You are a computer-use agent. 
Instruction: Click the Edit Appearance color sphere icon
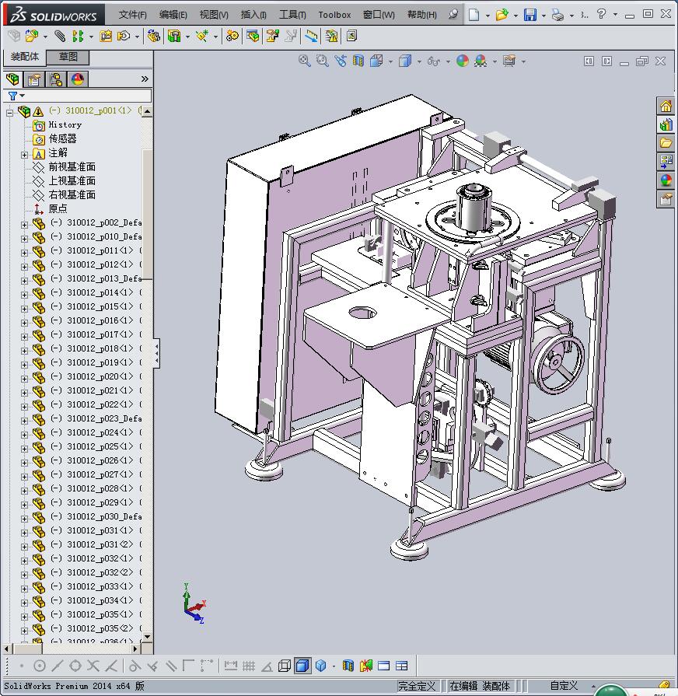463,61
